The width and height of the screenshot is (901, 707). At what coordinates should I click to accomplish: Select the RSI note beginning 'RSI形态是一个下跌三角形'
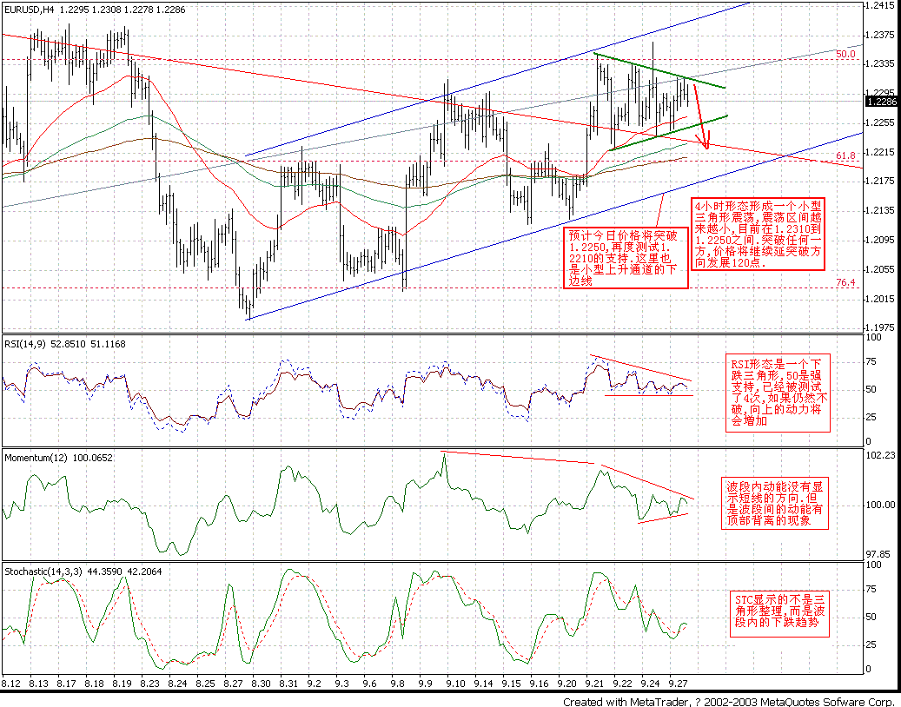tap(779, 393)
